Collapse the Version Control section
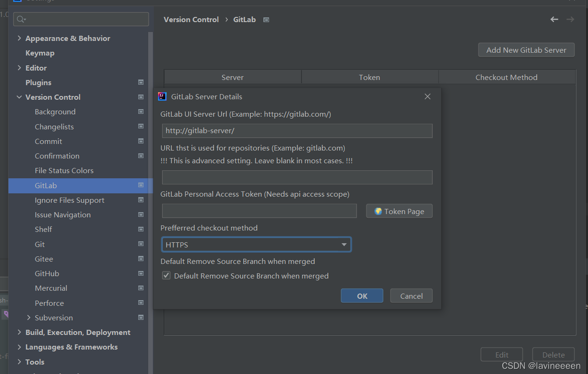 click(x=19, y=97)
